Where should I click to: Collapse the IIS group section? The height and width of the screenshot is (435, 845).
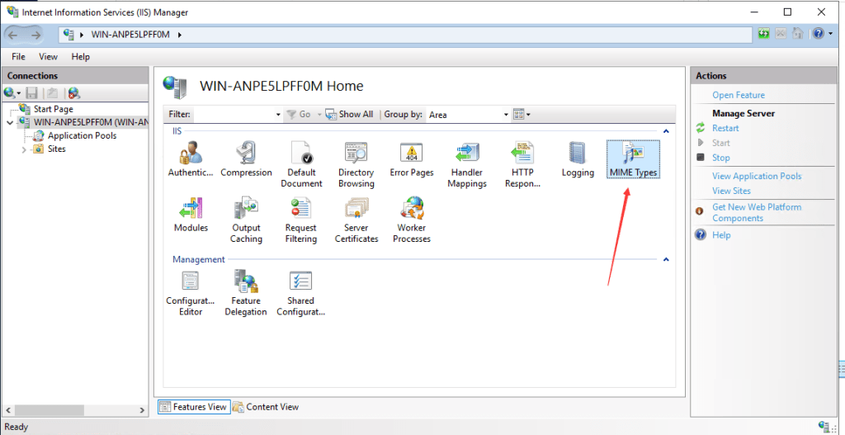coord(666,131)
